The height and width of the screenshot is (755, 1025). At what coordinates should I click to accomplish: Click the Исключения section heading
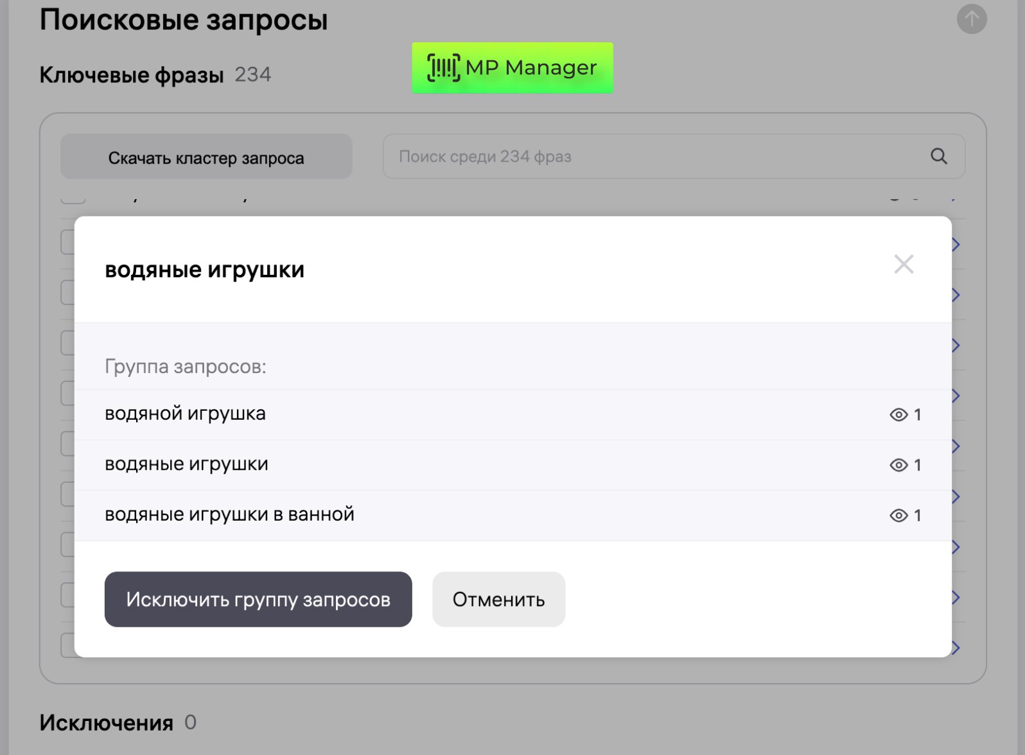(x=107, y=723)
